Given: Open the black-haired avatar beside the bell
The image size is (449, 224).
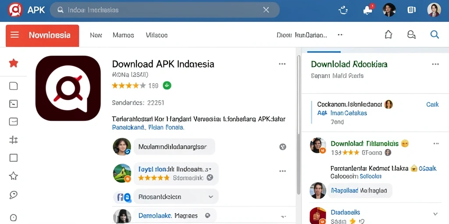Looking at the screenshot, I should tap(389, 10).
